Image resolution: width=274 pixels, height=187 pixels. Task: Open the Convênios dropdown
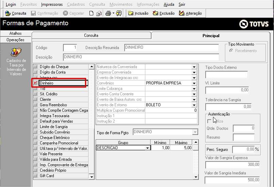click(194, 83)
